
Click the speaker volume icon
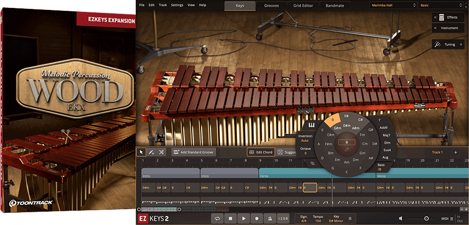click(402, 219)
